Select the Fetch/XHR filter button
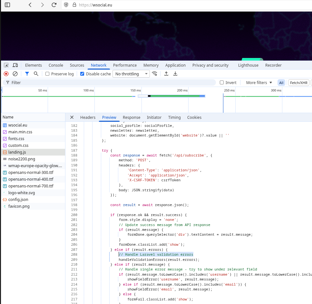 coord(298,83)
